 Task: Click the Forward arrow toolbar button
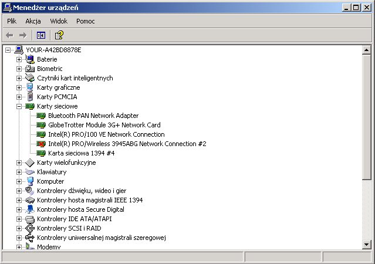pyautogui.click(x=23, y=35)
